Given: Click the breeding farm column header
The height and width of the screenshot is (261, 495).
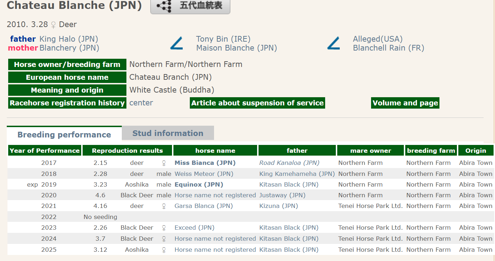Looking at the screenshot, I should [431, 151].
